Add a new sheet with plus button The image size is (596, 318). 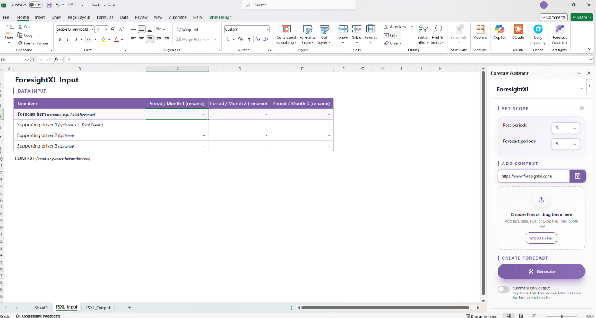[129, 308]
